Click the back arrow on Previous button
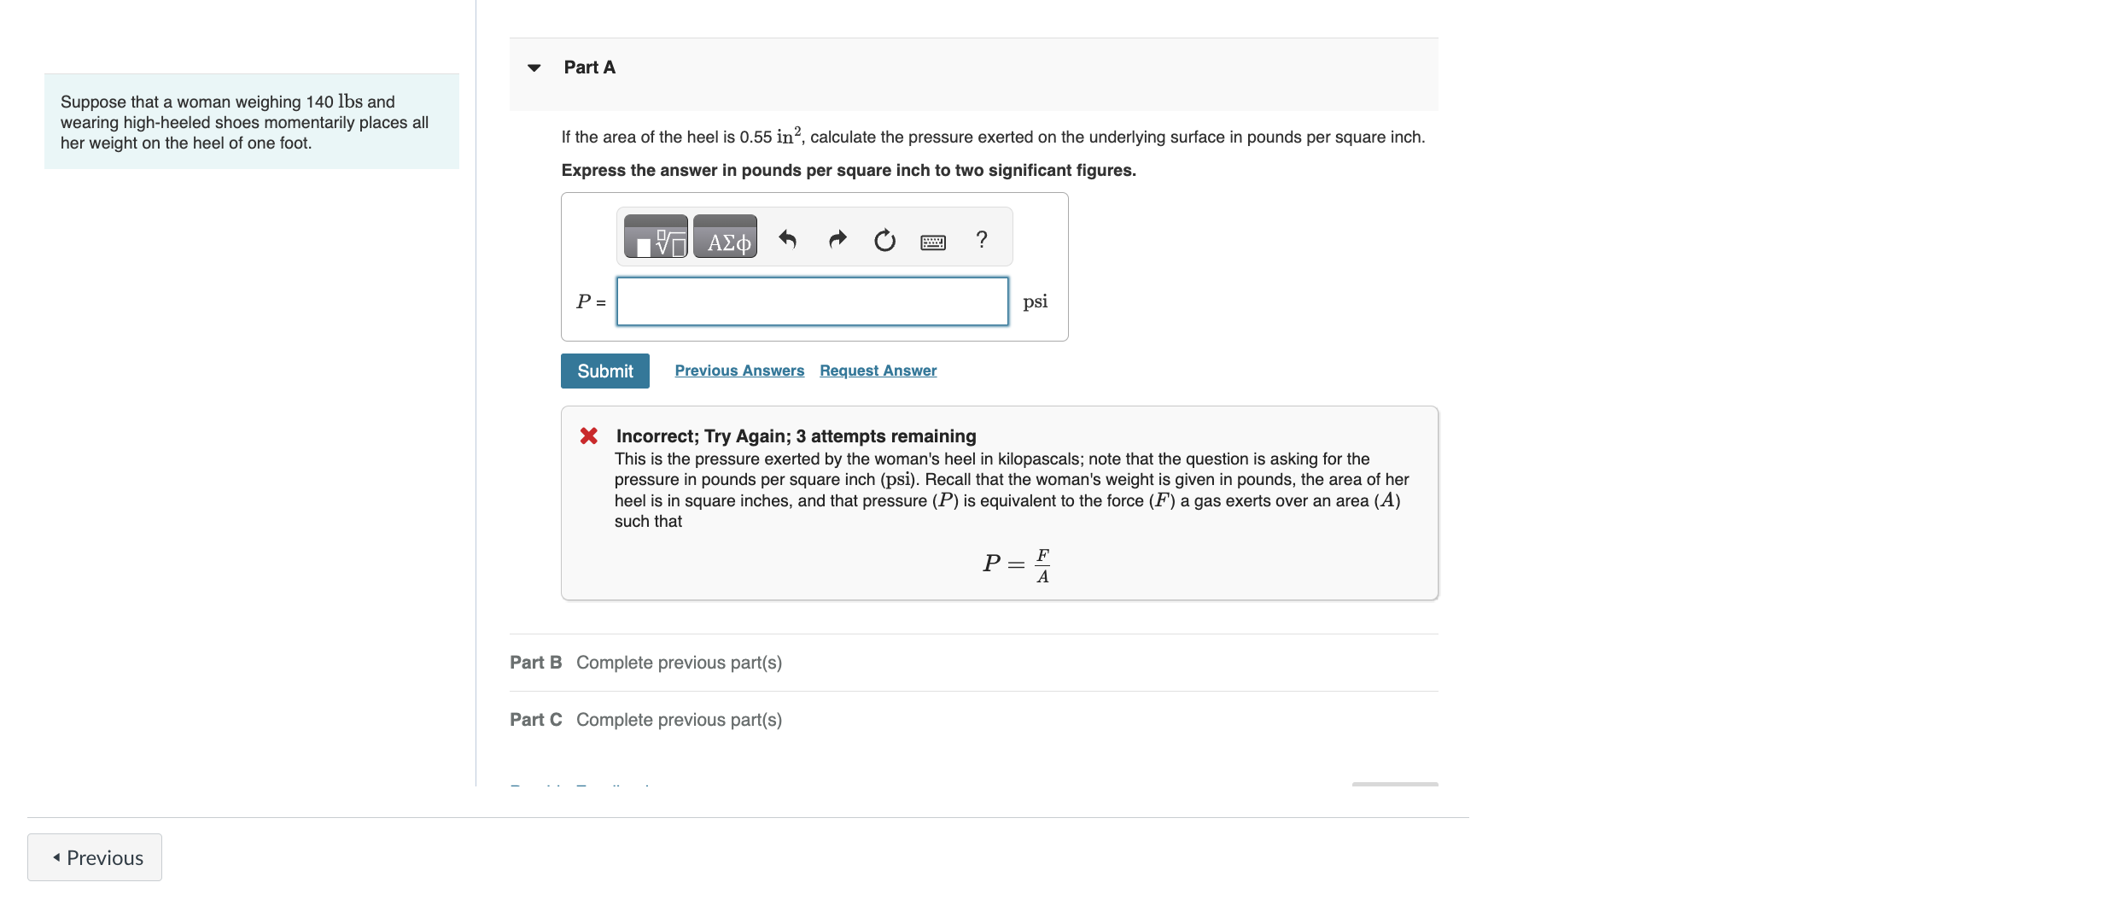This screenshot has width=2101, height=900. (x=56, y=856)
